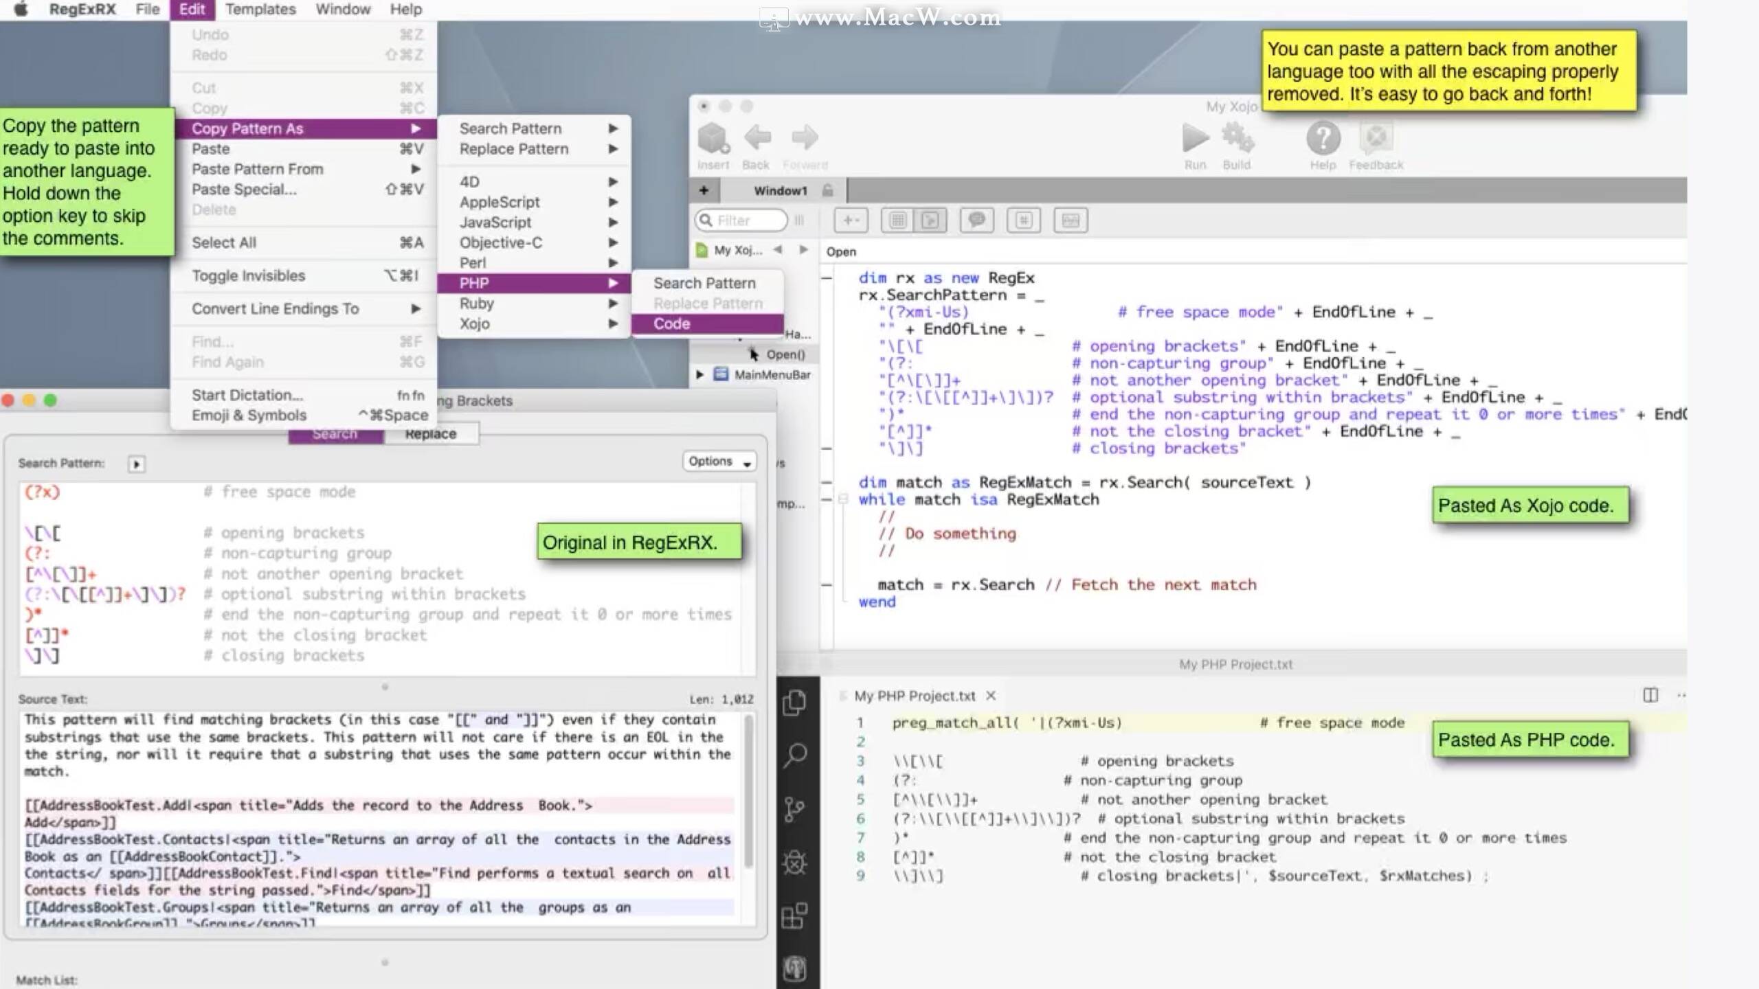
Task: Run the Xojo project
Action: tap(1196, 138)
